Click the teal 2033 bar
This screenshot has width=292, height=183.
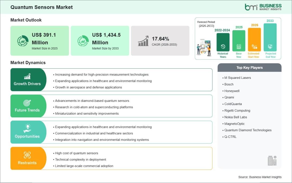click(270, 37)
